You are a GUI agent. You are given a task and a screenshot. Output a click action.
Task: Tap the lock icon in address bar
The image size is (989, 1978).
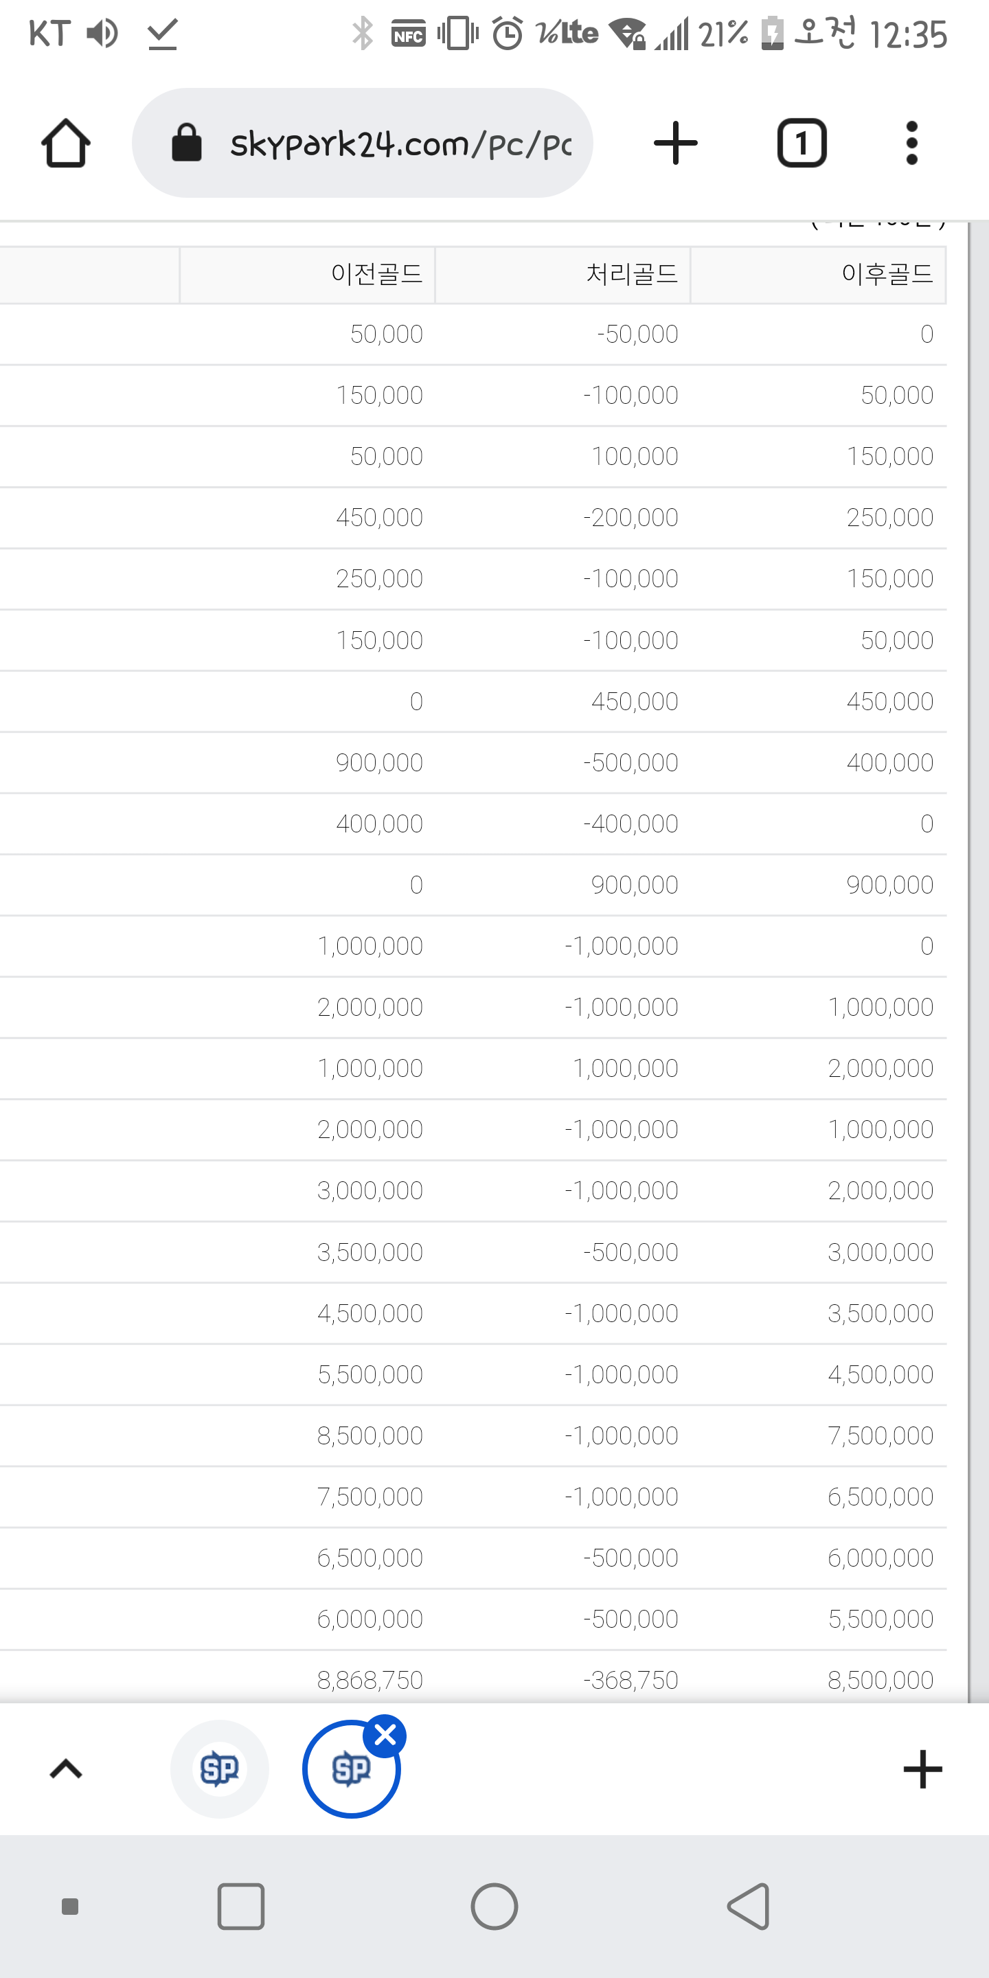187,143
